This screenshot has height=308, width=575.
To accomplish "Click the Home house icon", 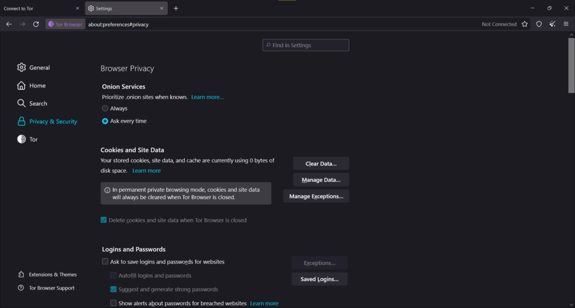I will coord(21,85).
